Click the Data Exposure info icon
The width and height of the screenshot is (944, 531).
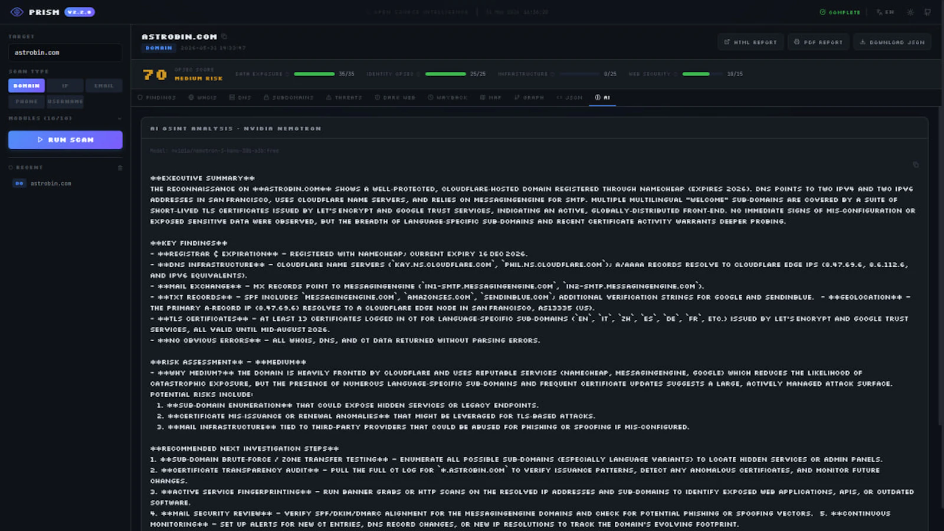coord(287,74)
